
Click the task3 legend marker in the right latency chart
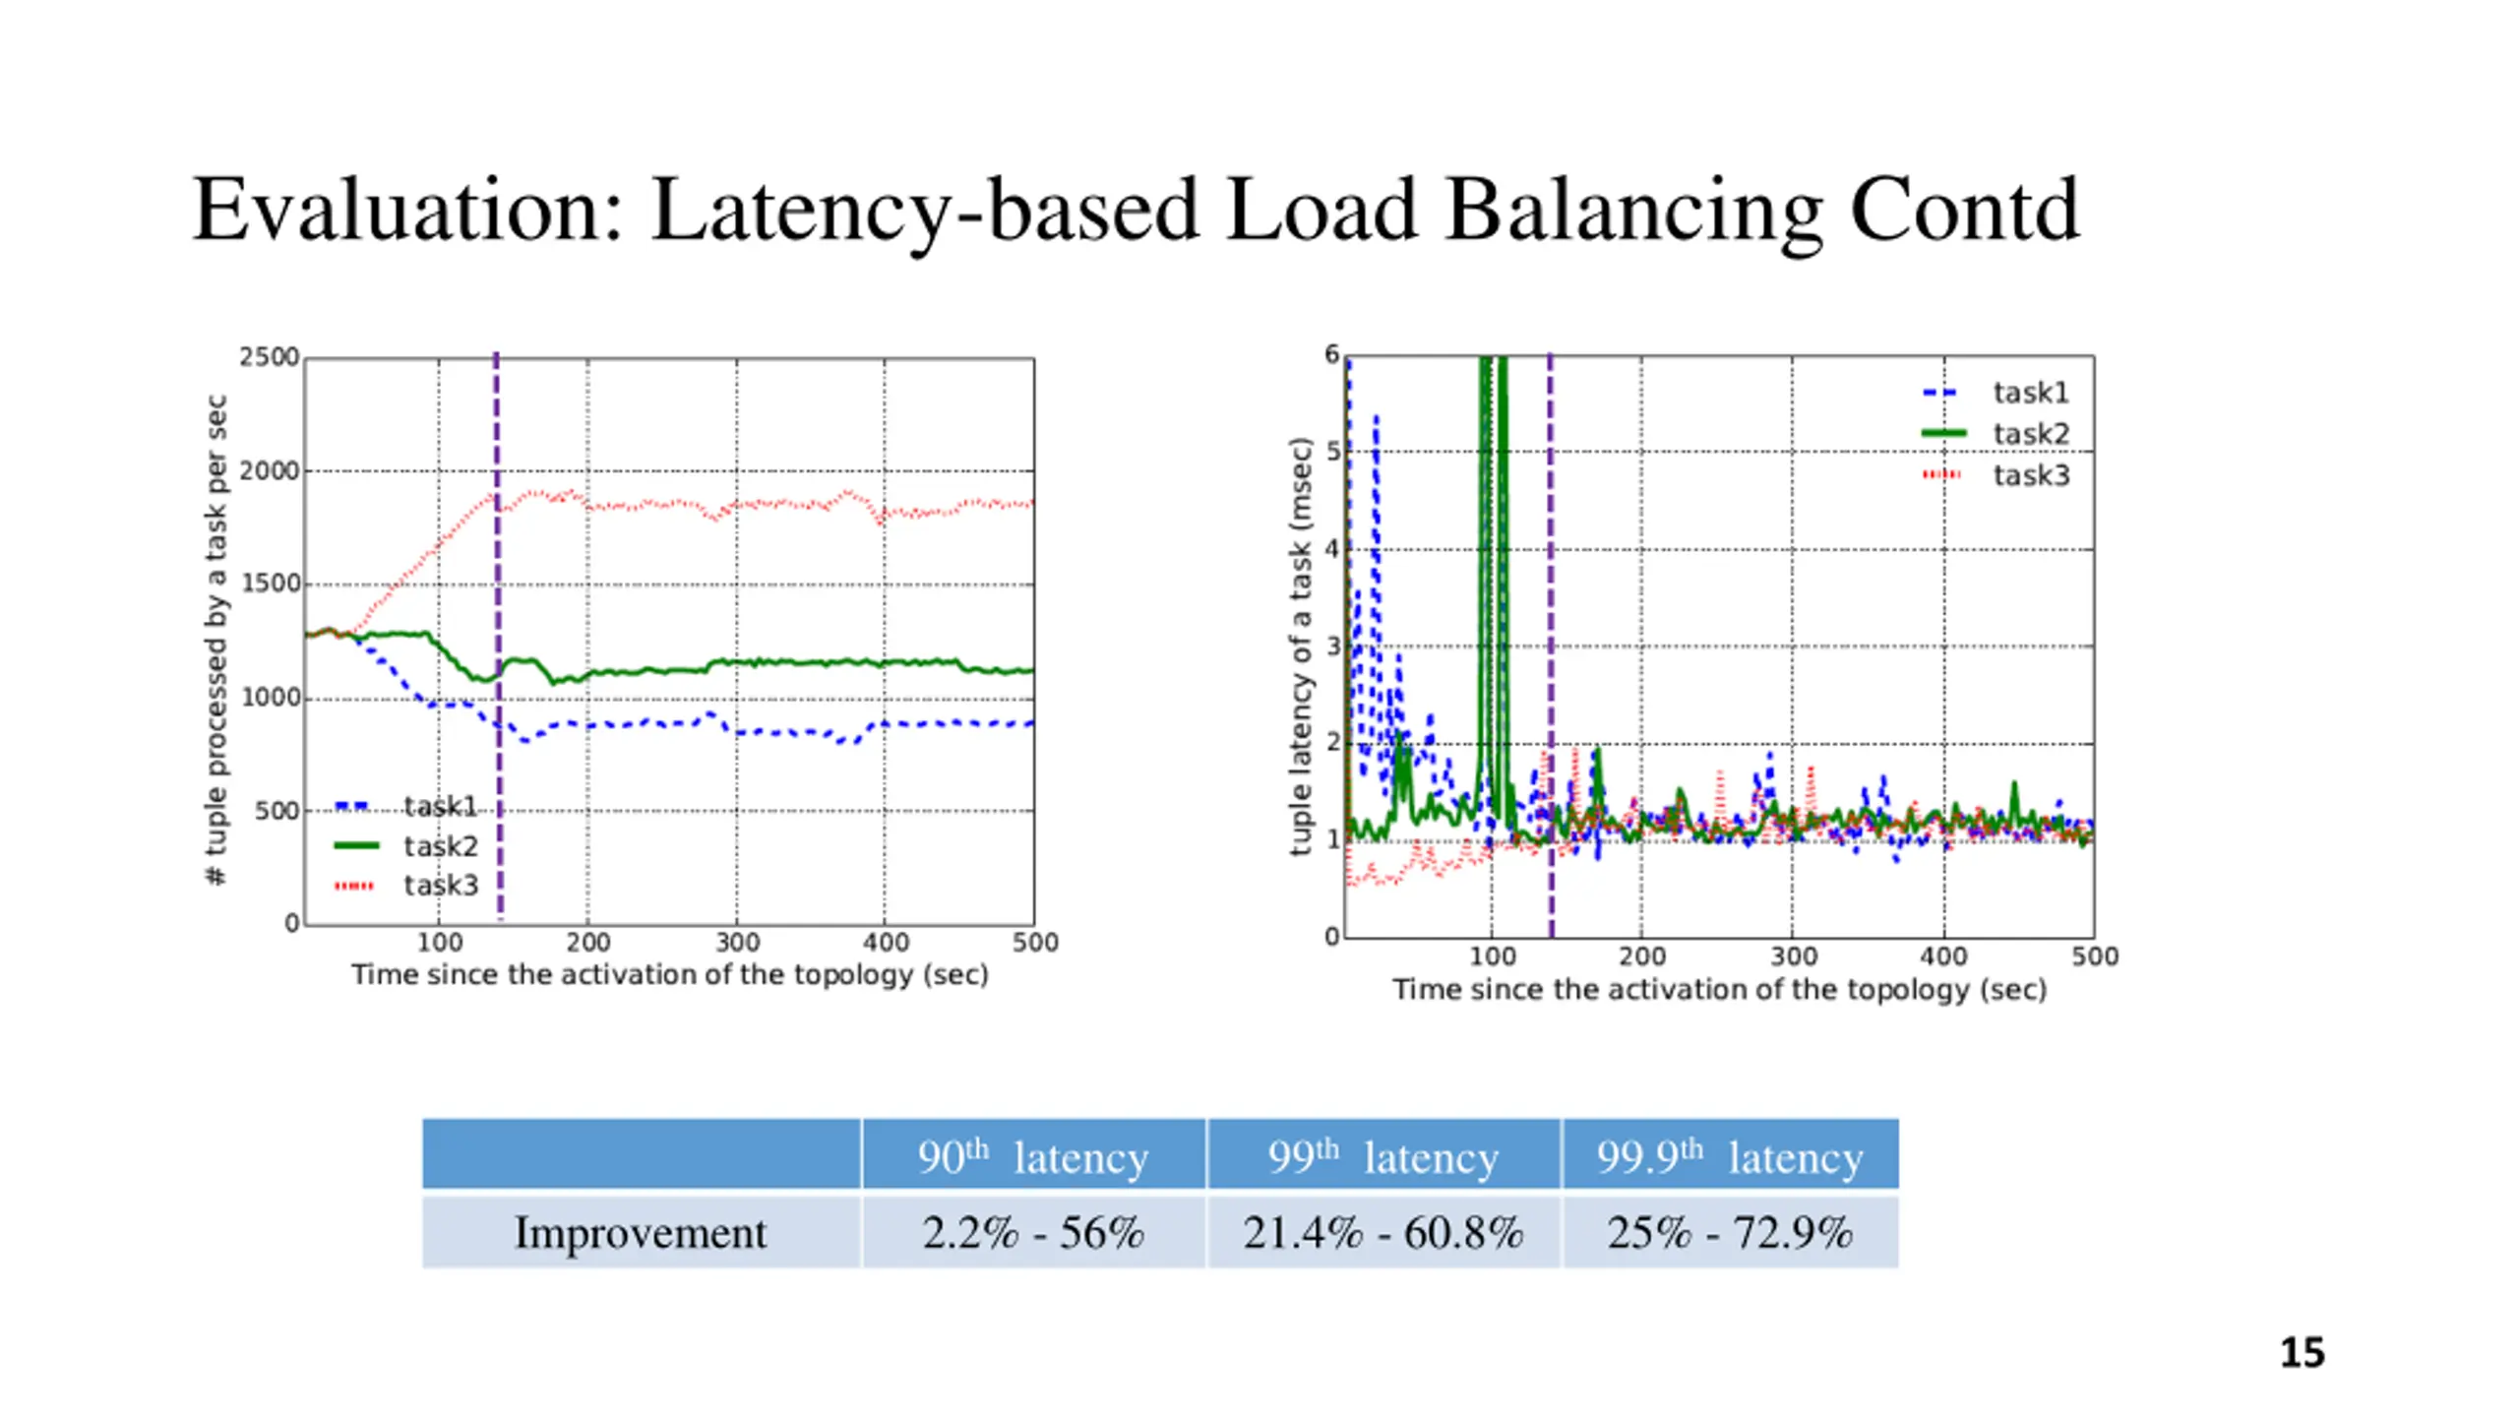(x=1941, y=474)
